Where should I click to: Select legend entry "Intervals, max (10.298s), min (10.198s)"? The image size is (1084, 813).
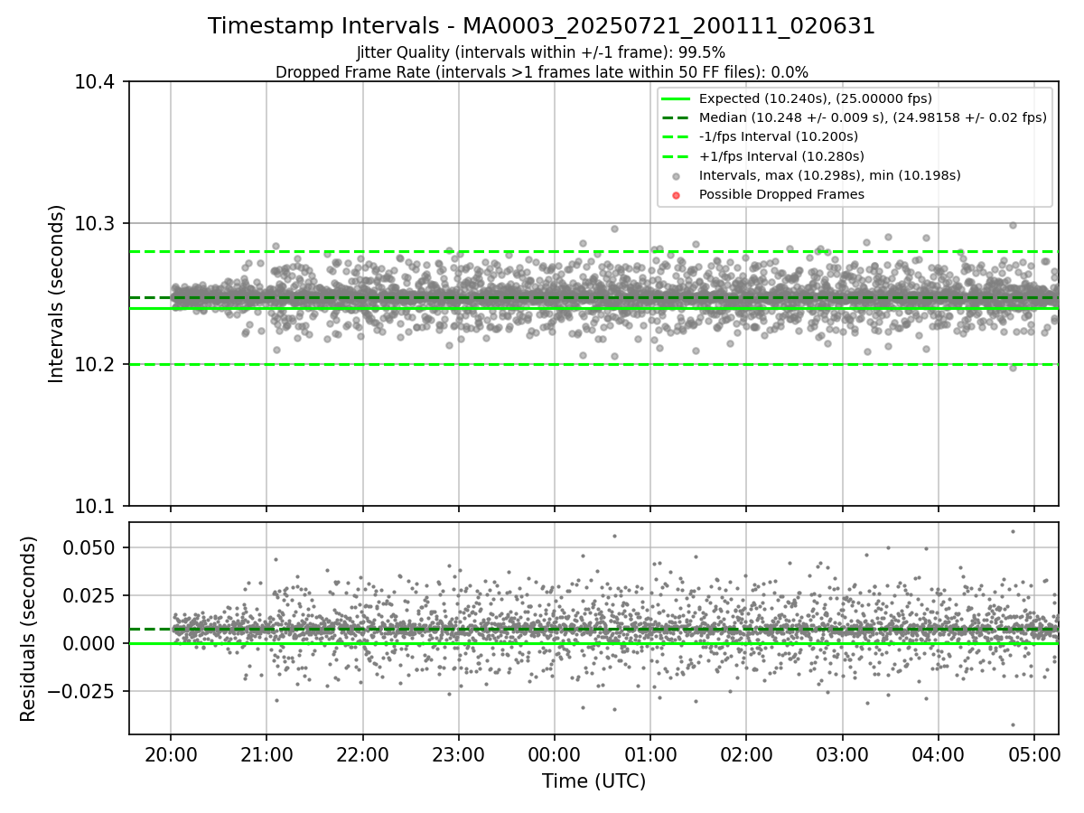click(x=829, y=175)
